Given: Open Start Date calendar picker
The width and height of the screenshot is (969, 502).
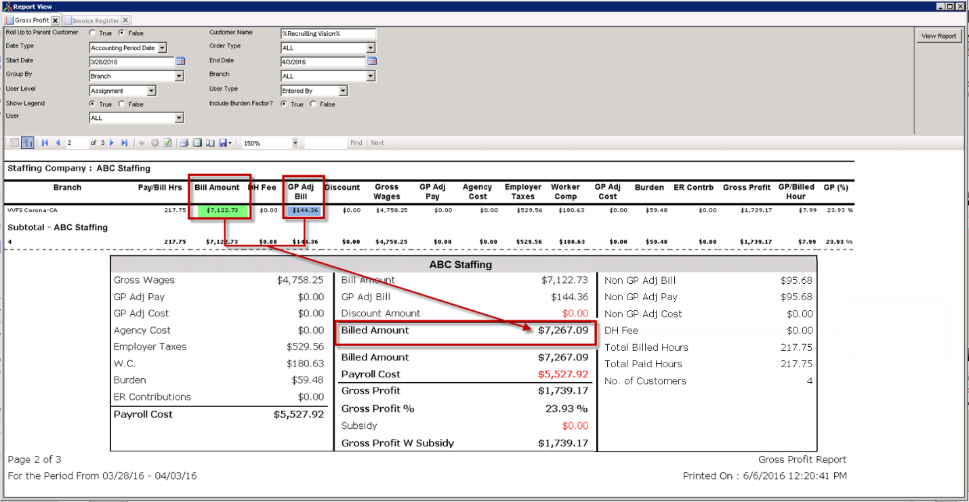Looking at the screenshot, I should [180, 61].
